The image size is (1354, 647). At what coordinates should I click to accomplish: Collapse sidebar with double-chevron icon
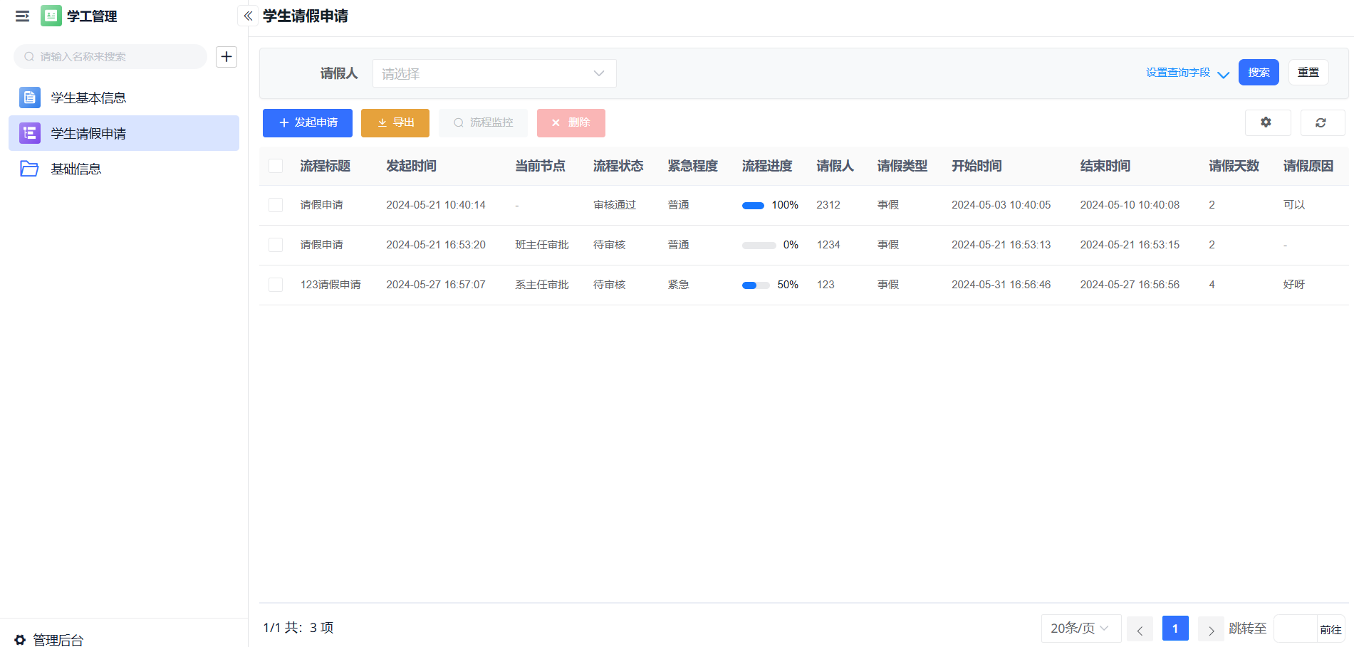click(248, 16)
